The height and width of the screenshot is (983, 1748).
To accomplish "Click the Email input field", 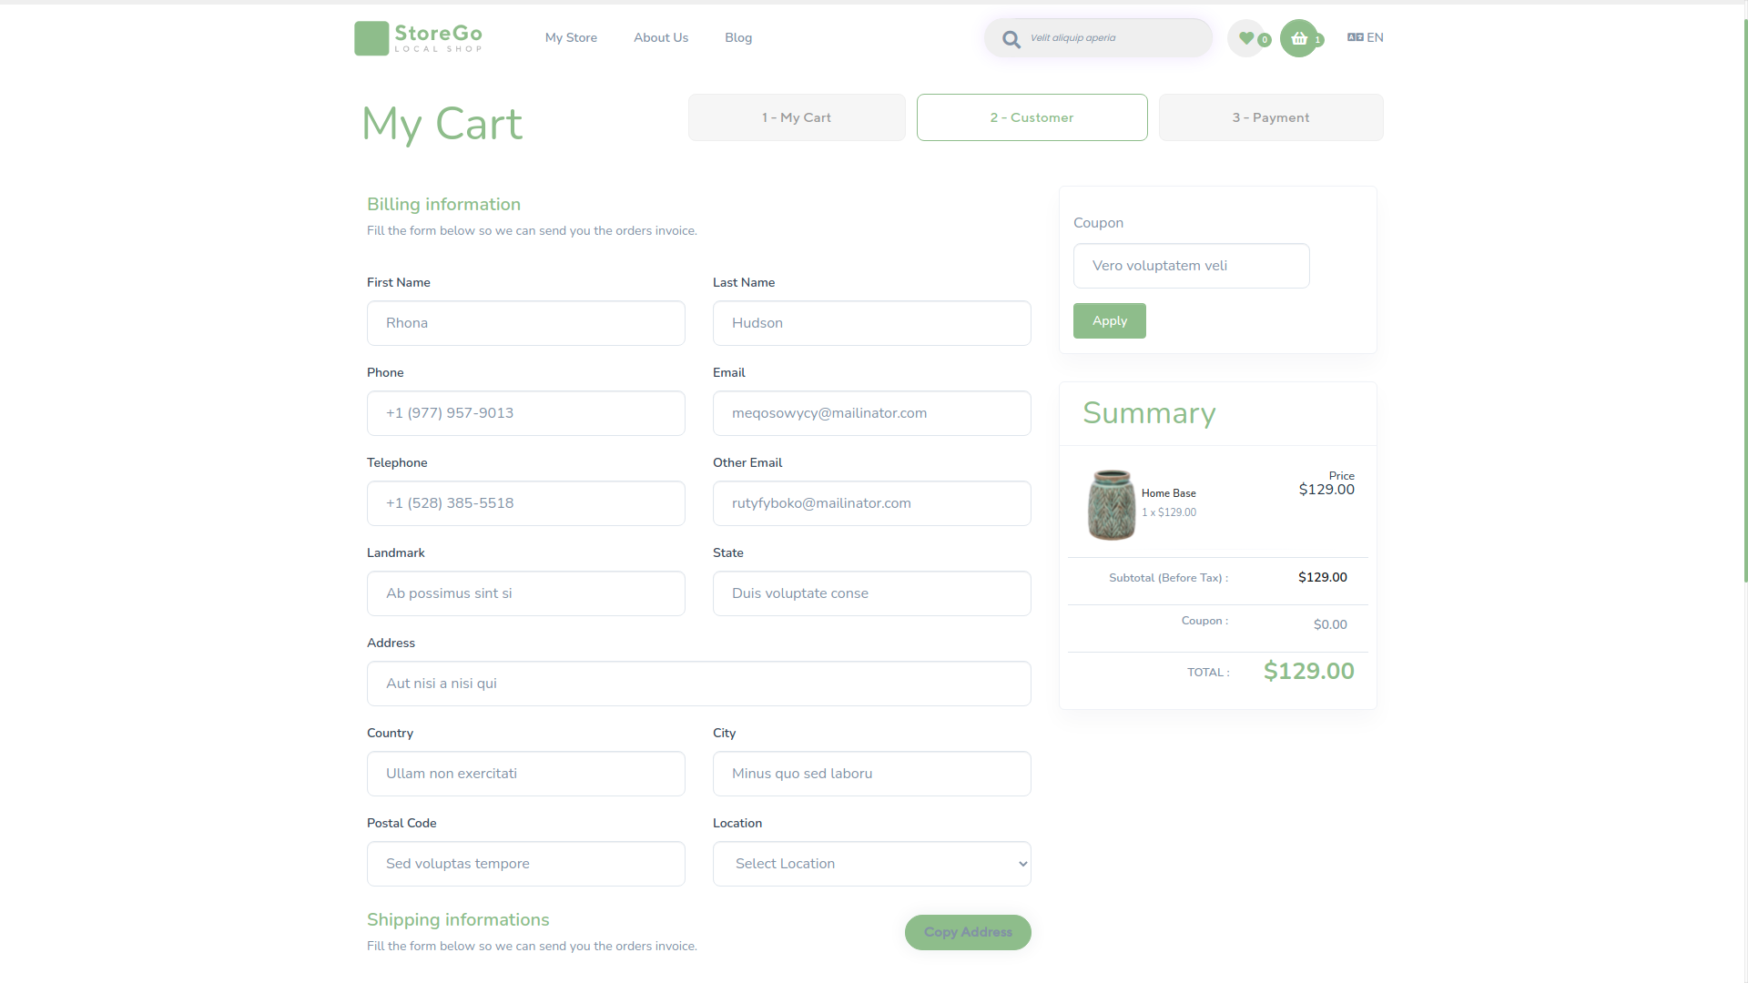I will tap(871, 413).
